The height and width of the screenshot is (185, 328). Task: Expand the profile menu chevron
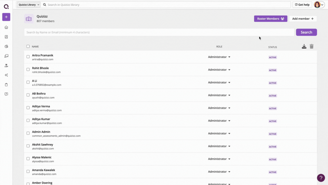pos(322,5)
